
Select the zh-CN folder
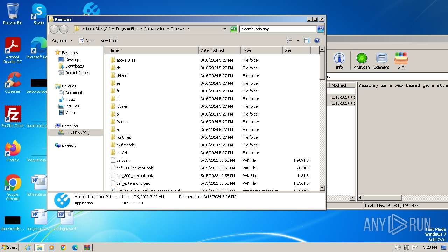coord(122,153)
